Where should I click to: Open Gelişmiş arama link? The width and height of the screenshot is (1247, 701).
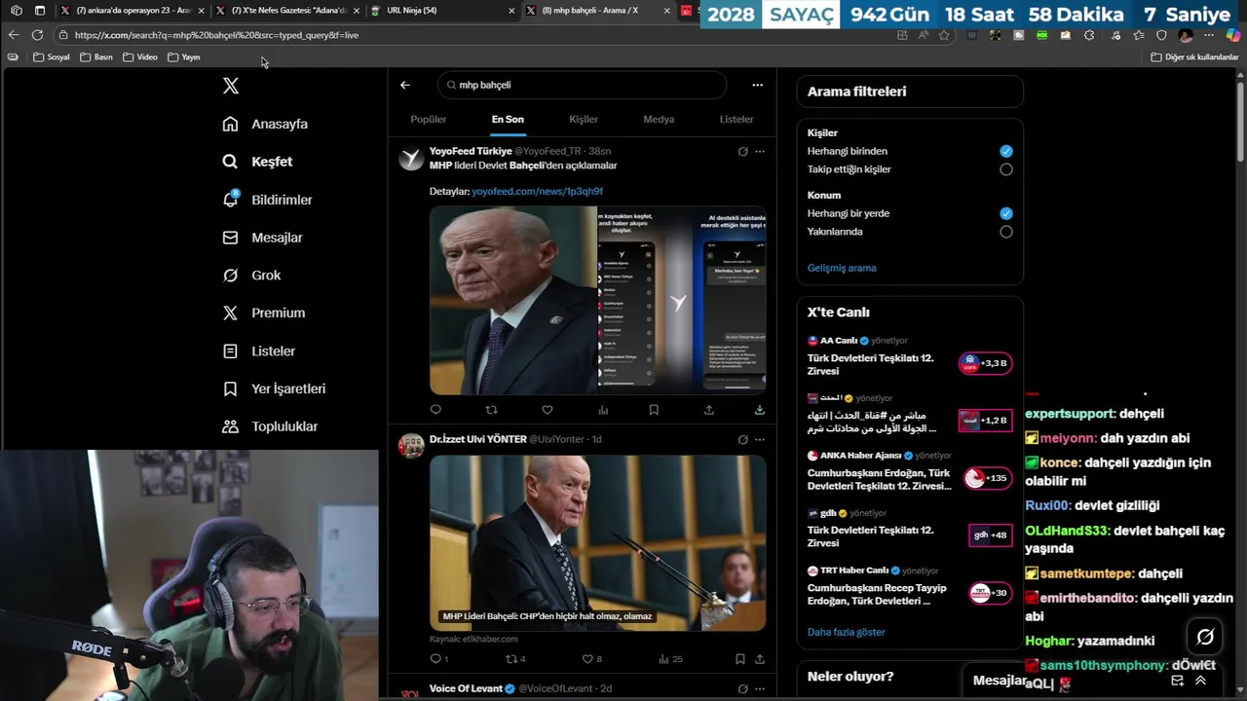coord(842,268)
